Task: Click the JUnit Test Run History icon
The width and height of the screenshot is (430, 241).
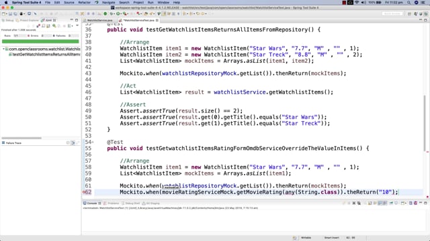Action: (x=70, y=25)
